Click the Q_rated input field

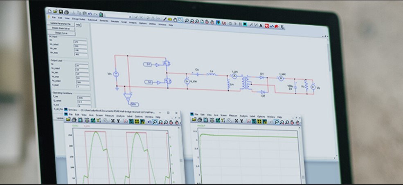tap(84, 103)
